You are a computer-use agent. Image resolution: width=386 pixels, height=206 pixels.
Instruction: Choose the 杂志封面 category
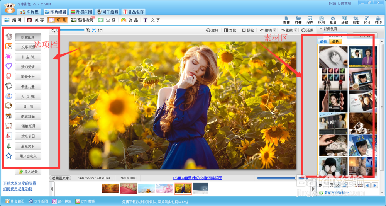28,116
